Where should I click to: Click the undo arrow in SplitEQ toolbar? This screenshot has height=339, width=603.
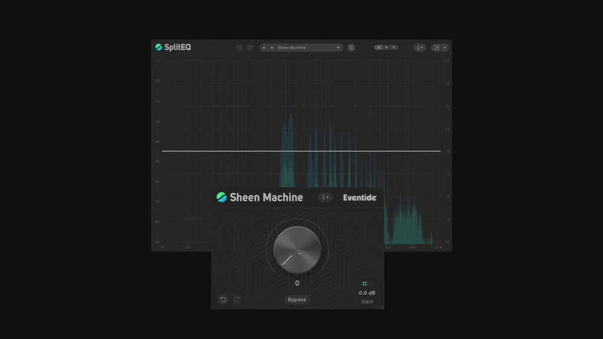(239, 48)
